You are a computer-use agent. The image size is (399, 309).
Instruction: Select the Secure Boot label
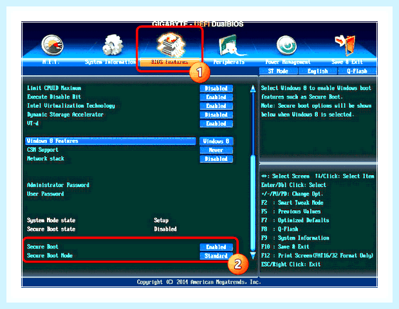click(x=42, y=247)
